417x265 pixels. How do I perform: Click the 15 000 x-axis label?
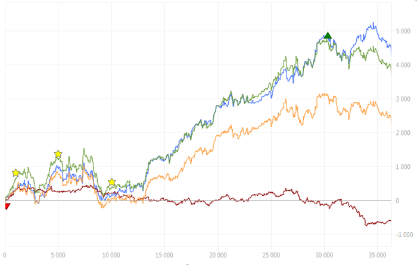(164, 253)
